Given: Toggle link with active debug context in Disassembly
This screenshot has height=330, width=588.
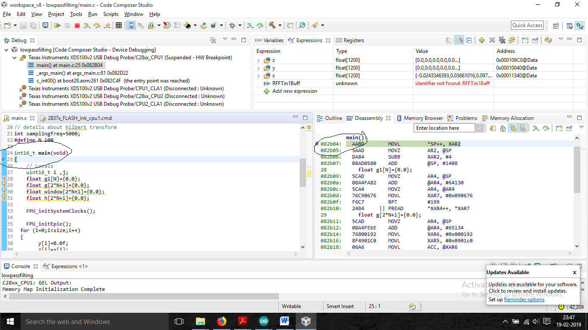Looking at the screenshot, I should (512, 128).
